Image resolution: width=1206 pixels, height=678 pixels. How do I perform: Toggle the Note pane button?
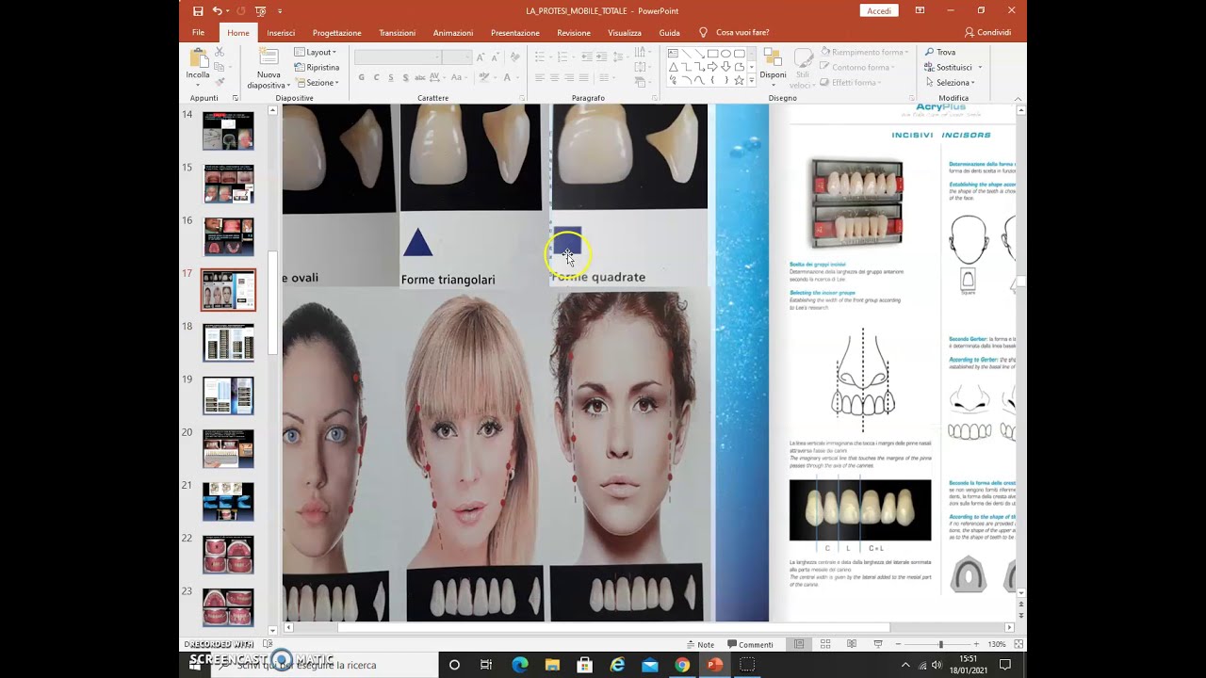click(x=700, y=644)
